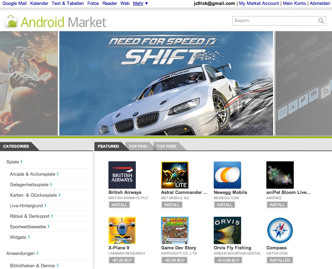Open Rätsel & Denksport category
The width and height of the screenshot is (332, 269).
click(x=31, y=216)
